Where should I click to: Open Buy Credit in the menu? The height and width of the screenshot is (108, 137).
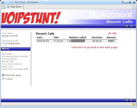(x=7, y=54)
